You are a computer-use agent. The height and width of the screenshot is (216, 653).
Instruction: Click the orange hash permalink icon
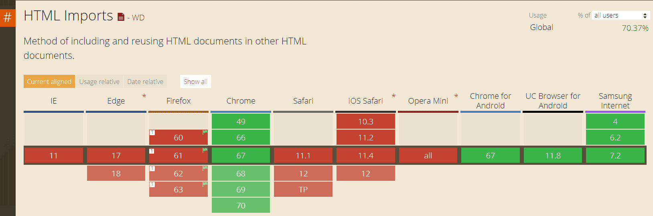tap(8, 18)
